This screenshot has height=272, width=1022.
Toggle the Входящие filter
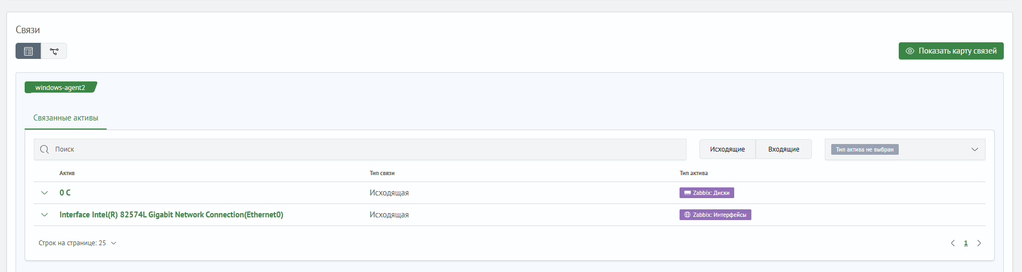point(784,149)
